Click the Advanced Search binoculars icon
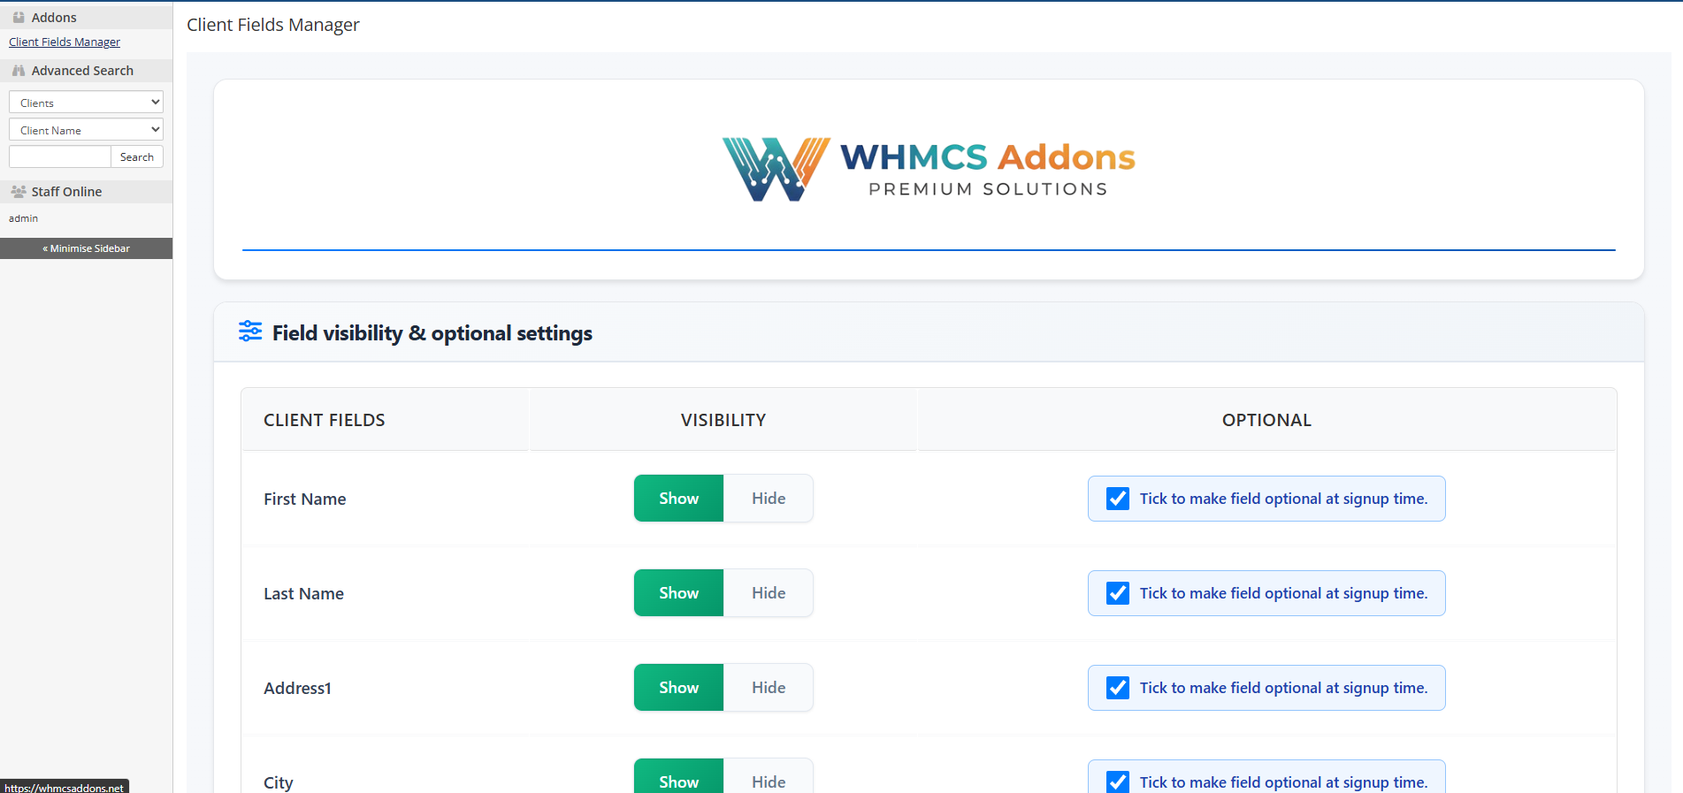The height and width of the screenshot is (793, 1683). click(x=19, y=70)
